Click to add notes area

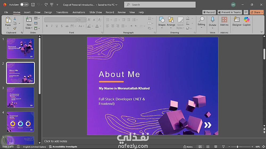(56, 141)
